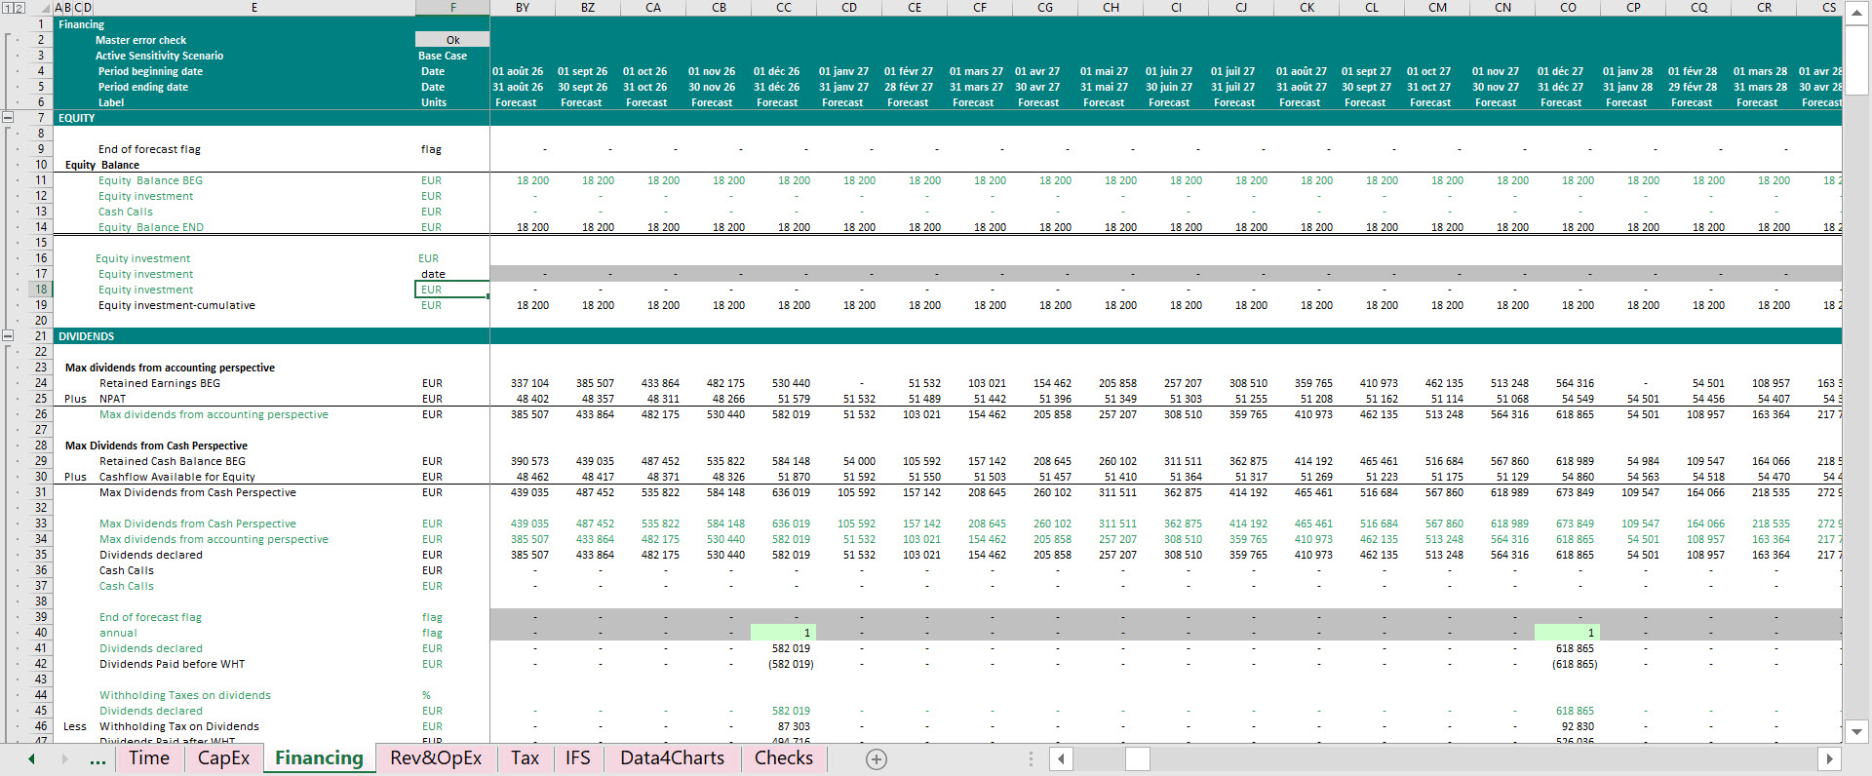The height and width of the screenshot is (776, 1872).
Task: Select the 'EQUITY' section header cell
Action: [x=77, y=118]
